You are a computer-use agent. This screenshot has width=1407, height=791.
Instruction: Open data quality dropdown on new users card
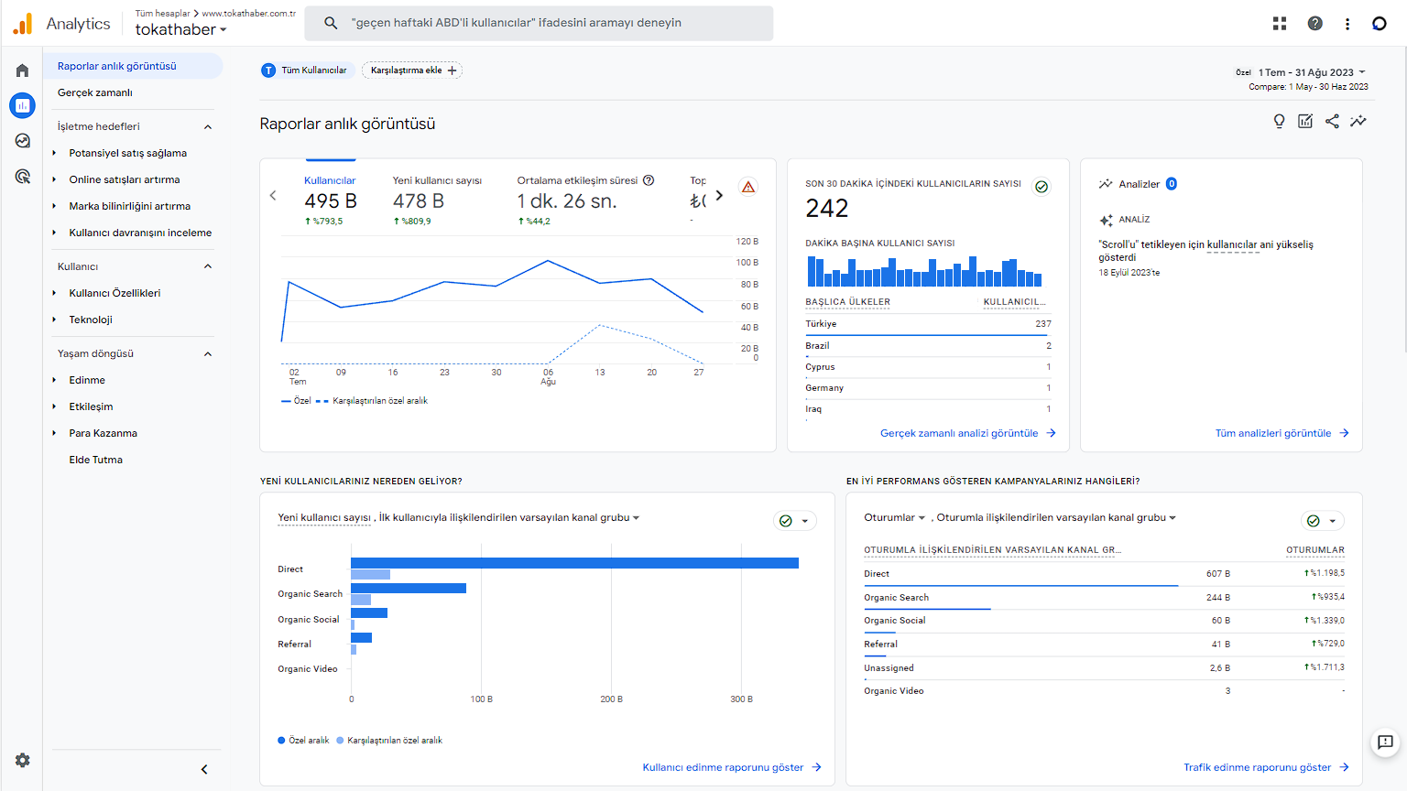click(x=794, y=521)
